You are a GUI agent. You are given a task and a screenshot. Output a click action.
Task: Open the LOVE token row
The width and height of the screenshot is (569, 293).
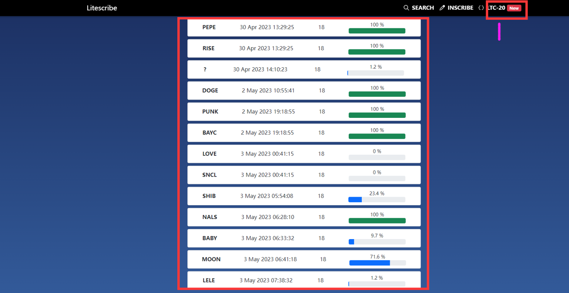(209, 154)
